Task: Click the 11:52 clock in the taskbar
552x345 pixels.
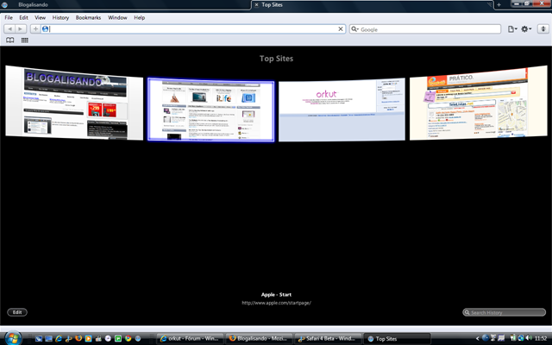Action: tap(541, 339)
